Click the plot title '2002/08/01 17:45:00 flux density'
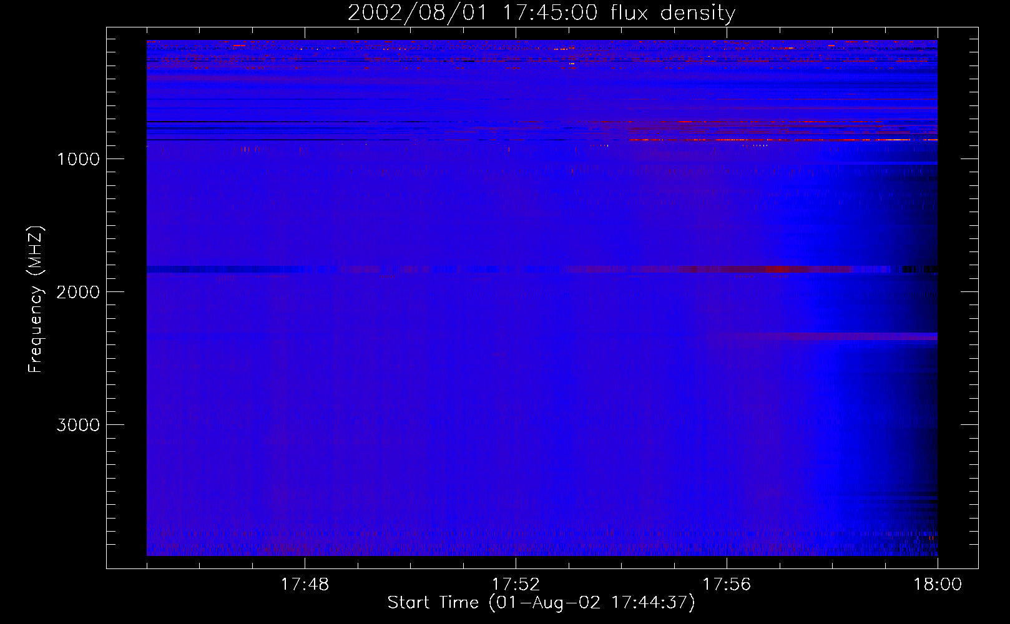1010x624 pixels. click(x=541, y=12)
